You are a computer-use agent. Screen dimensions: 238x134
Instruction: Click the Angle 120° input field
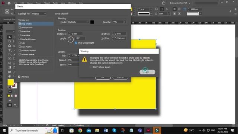coord(80,38)
